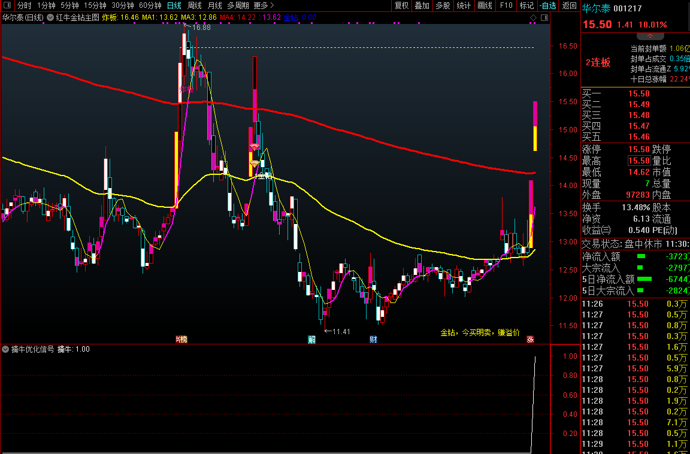This screenshot has height=454, width=690.
Task: Click the 当前封单额 label
Action: click(x=648, y=49)
